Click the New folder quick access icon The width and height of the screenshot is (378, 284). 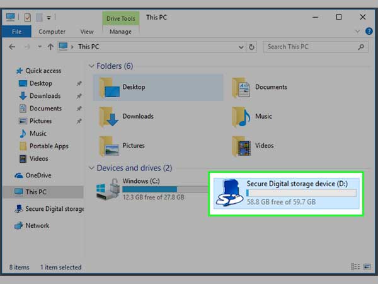(x=39, y=18)
